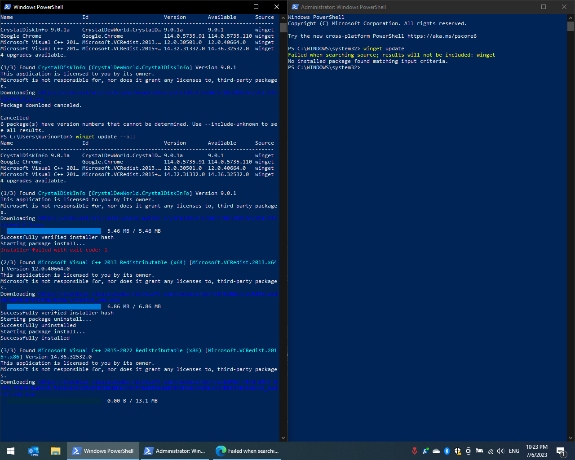The image size is (575, 460).
Task: Open notification center icon
Action: [561, 451]
